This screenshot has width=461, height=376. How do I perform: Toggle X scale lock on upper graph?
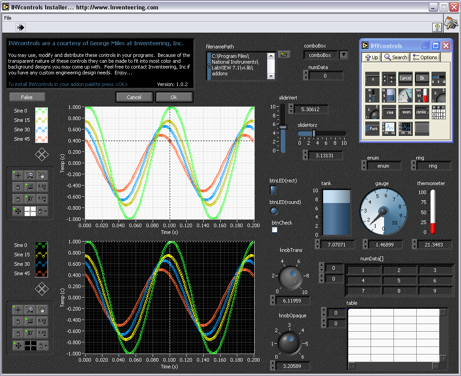[18, 187]
